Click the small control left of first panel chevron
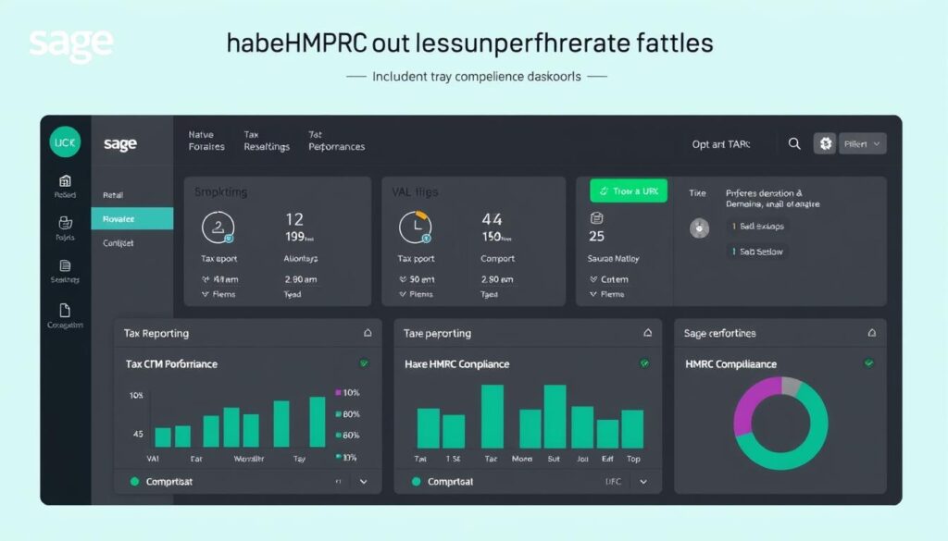The image size is (948, 541). [339, 481]
